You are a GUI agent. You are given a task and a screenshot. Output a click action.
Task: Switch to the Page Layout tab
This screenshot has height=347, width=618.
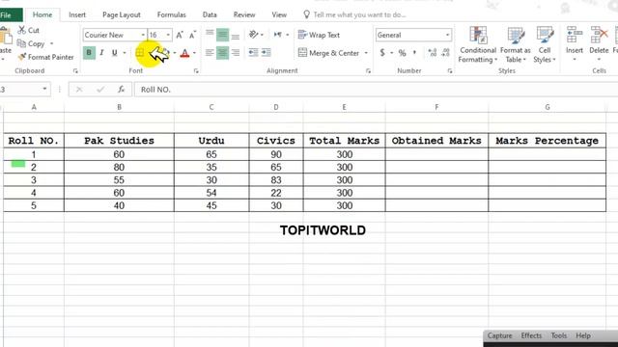122,15
